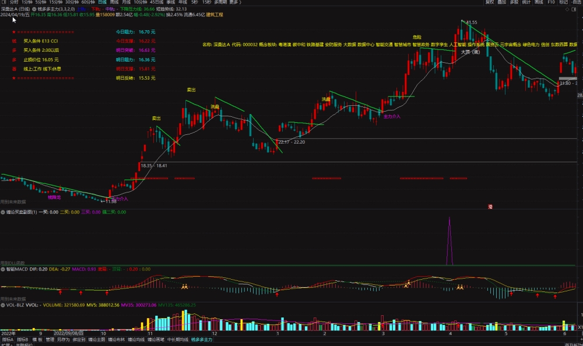Open the 多周期 multi-period view
The image size is (583, 346).
220,2
